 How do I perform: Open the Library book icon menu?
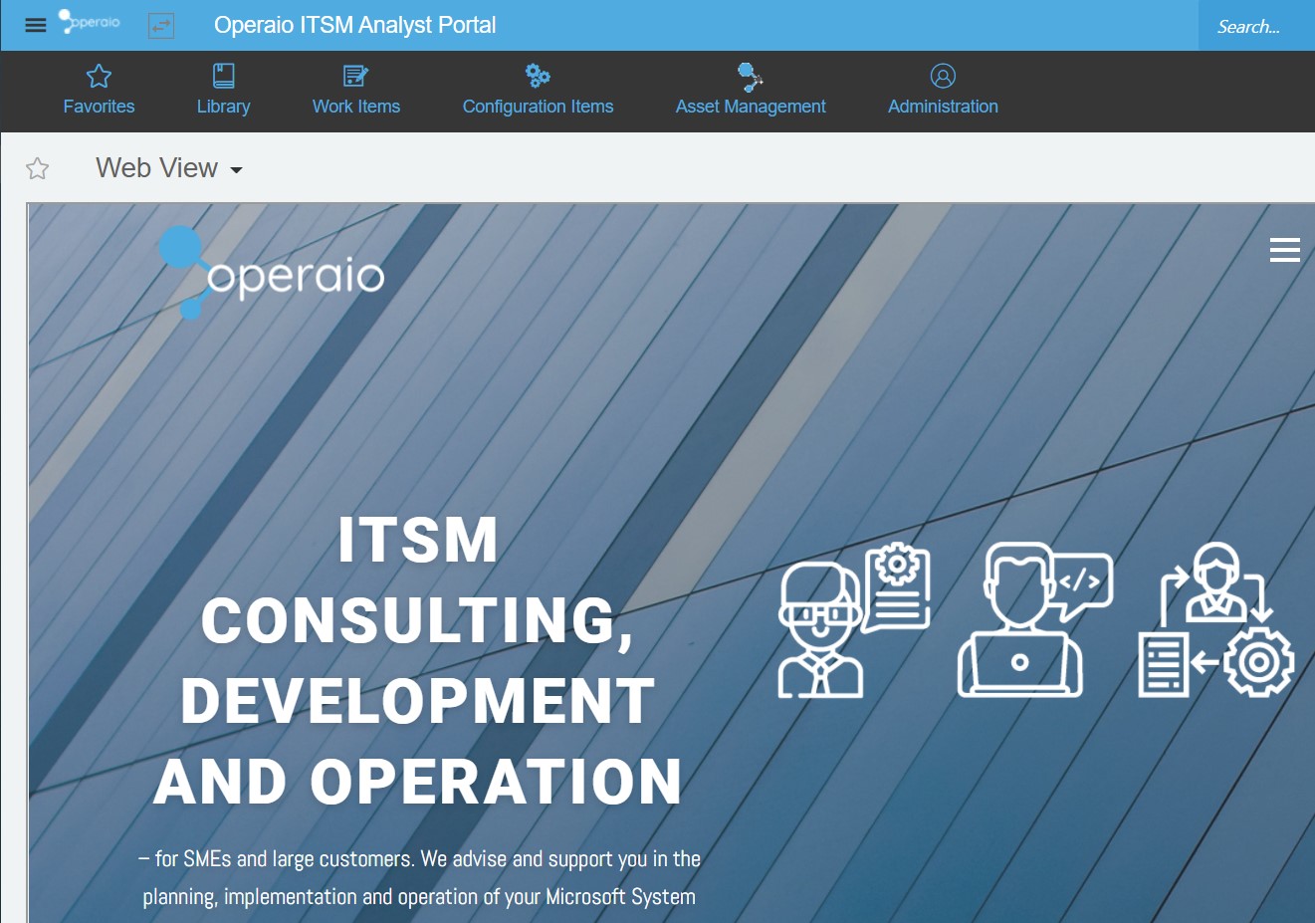pos(223,90)
